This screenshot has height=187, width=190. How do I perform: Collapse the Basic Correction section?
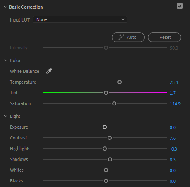pyautogui.click(x=5, y=7)
